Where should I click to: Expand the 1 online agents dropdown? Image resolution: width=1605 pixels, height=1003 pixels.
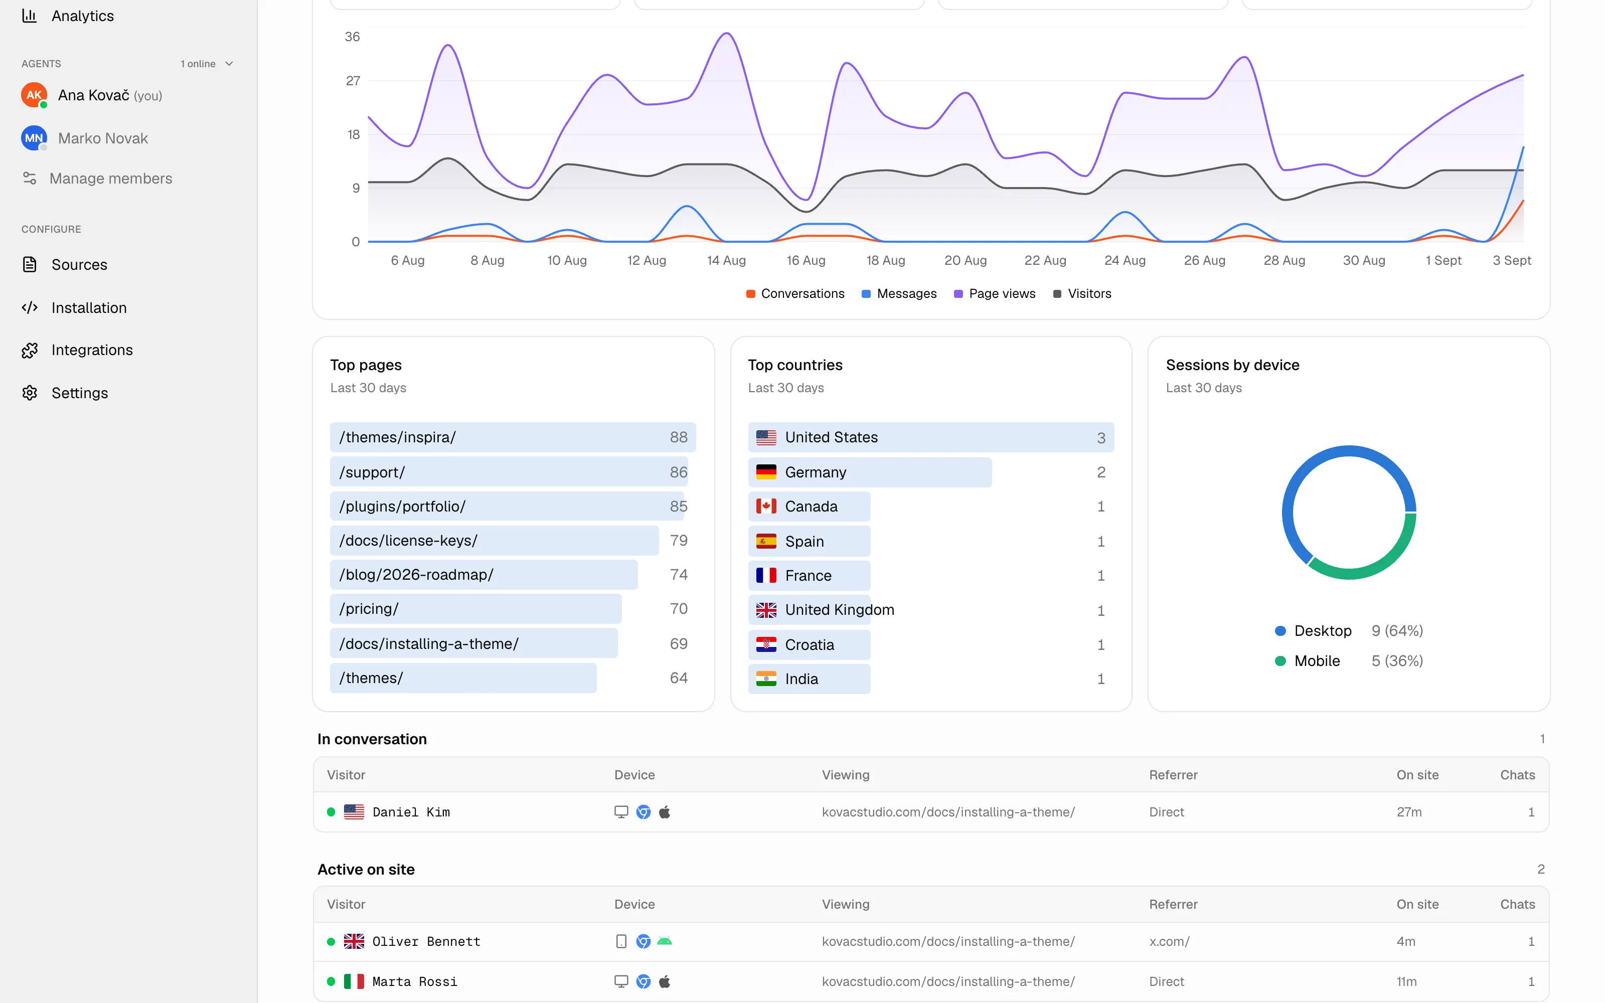pyautogui.click(x=207, y=64)
